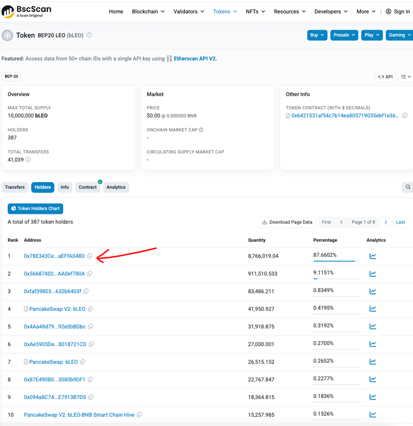This screenshot has height=426, width=413.
Task: Click the 87.6602% percentage bar
Action: 337,261
